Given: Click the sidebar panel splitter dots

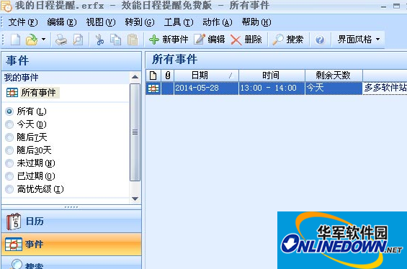Looking at the screenshot, I should point(71,207).
